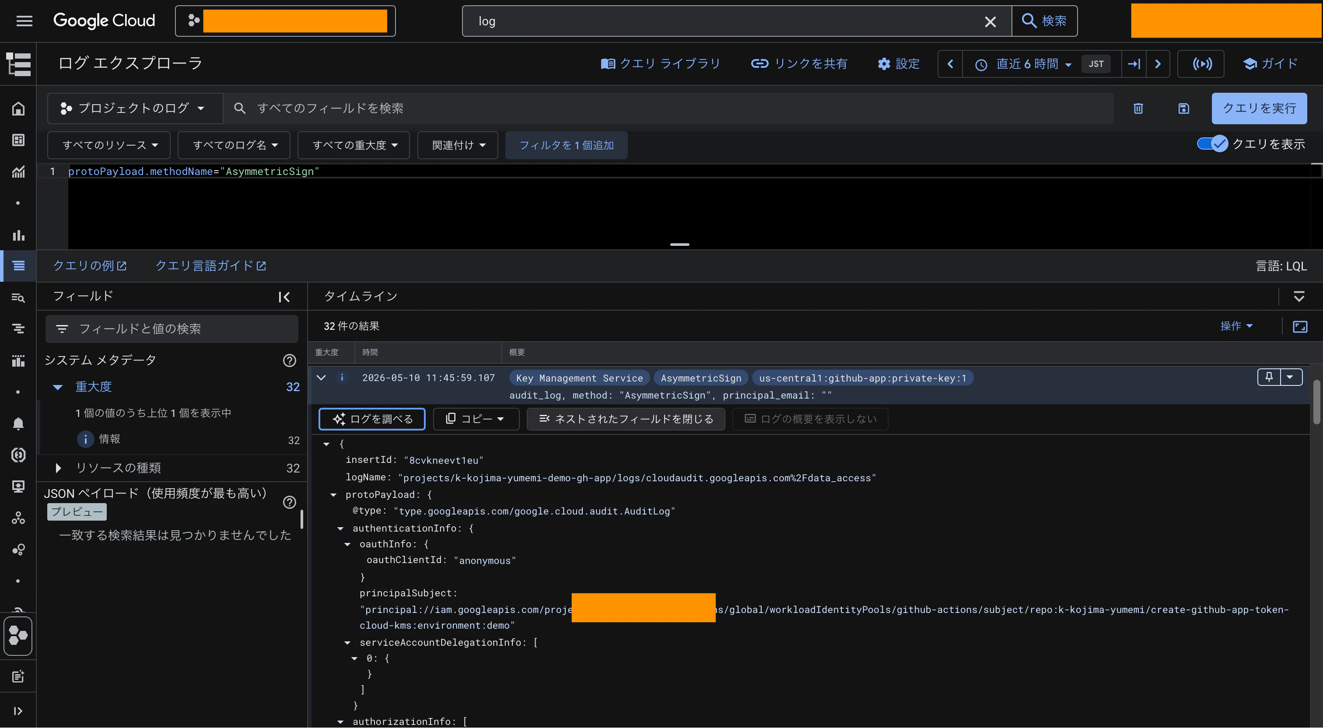Select the Logs Explorer list icon in sidebar
Image resolution: width=1323 pixels, height=728 pixels.
pyautogui.click(x=18, y=266)
